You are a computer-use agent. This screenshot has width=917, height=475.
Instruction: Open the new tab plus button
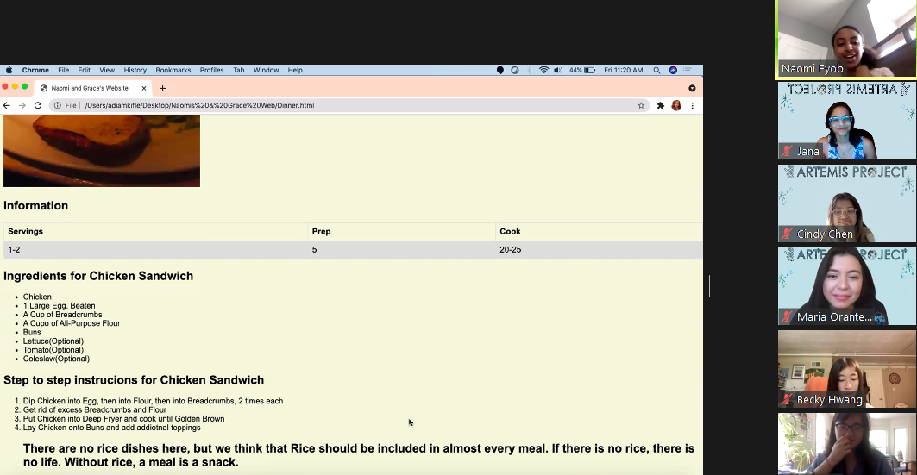click(162, 88)
